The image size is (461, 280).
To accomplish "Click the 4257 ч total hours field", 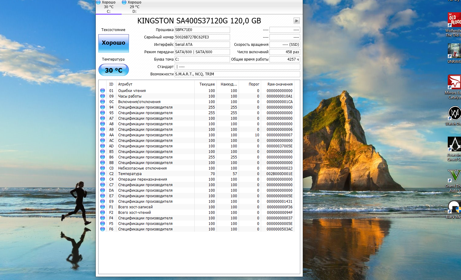I will point(285,59).
